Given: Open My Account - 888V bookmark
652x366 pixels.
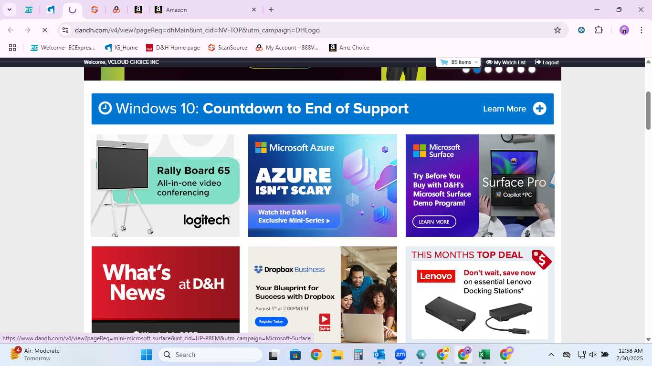Looking at the screenshot, I should pos(287,48).
